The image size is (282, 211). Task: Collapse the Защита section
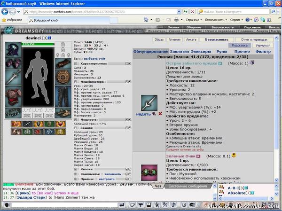coord(76,128)
